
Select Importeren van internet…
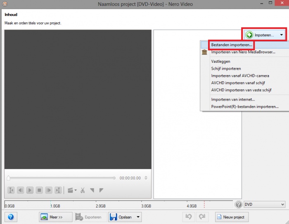tap(233, 99)
